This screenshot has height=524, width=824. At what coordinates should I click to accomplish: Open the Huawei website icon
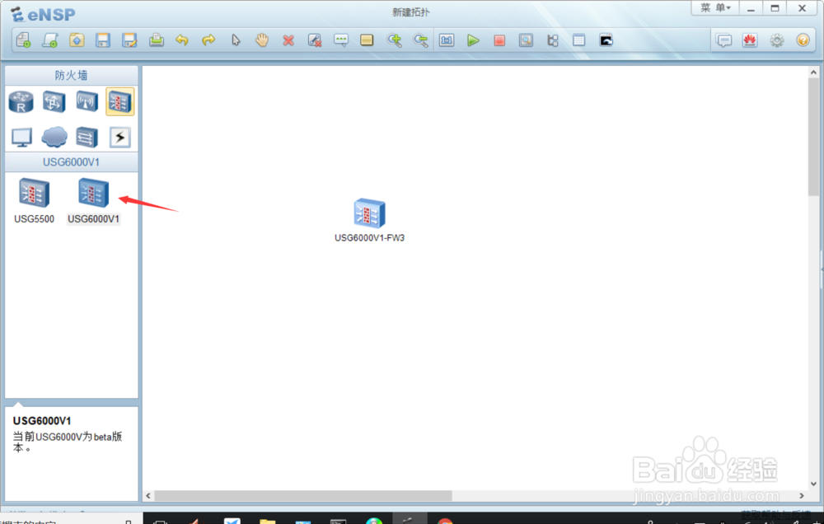coord(750,40)
